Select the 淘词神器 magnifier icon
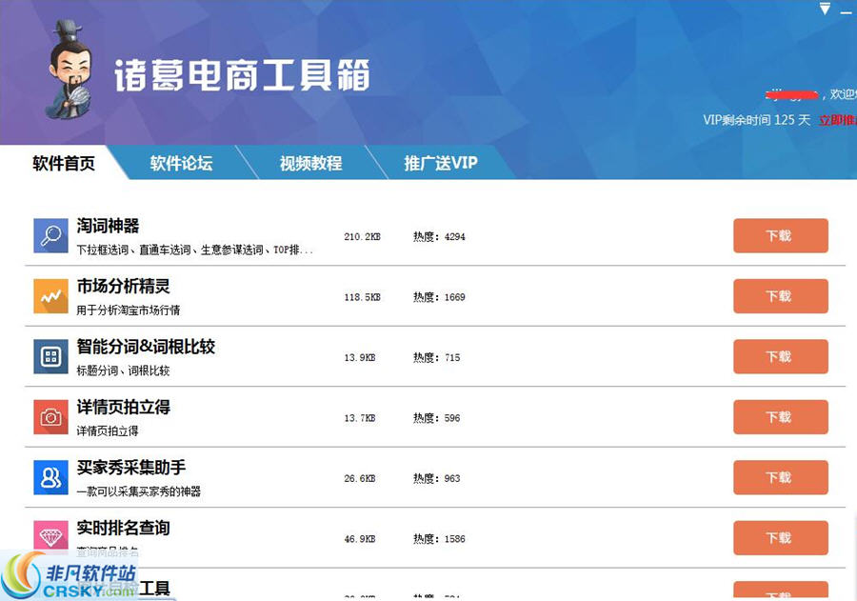Image resolution: width=857 pixels, height=601 pixels. pyautogui.click(x=50, y=235)
